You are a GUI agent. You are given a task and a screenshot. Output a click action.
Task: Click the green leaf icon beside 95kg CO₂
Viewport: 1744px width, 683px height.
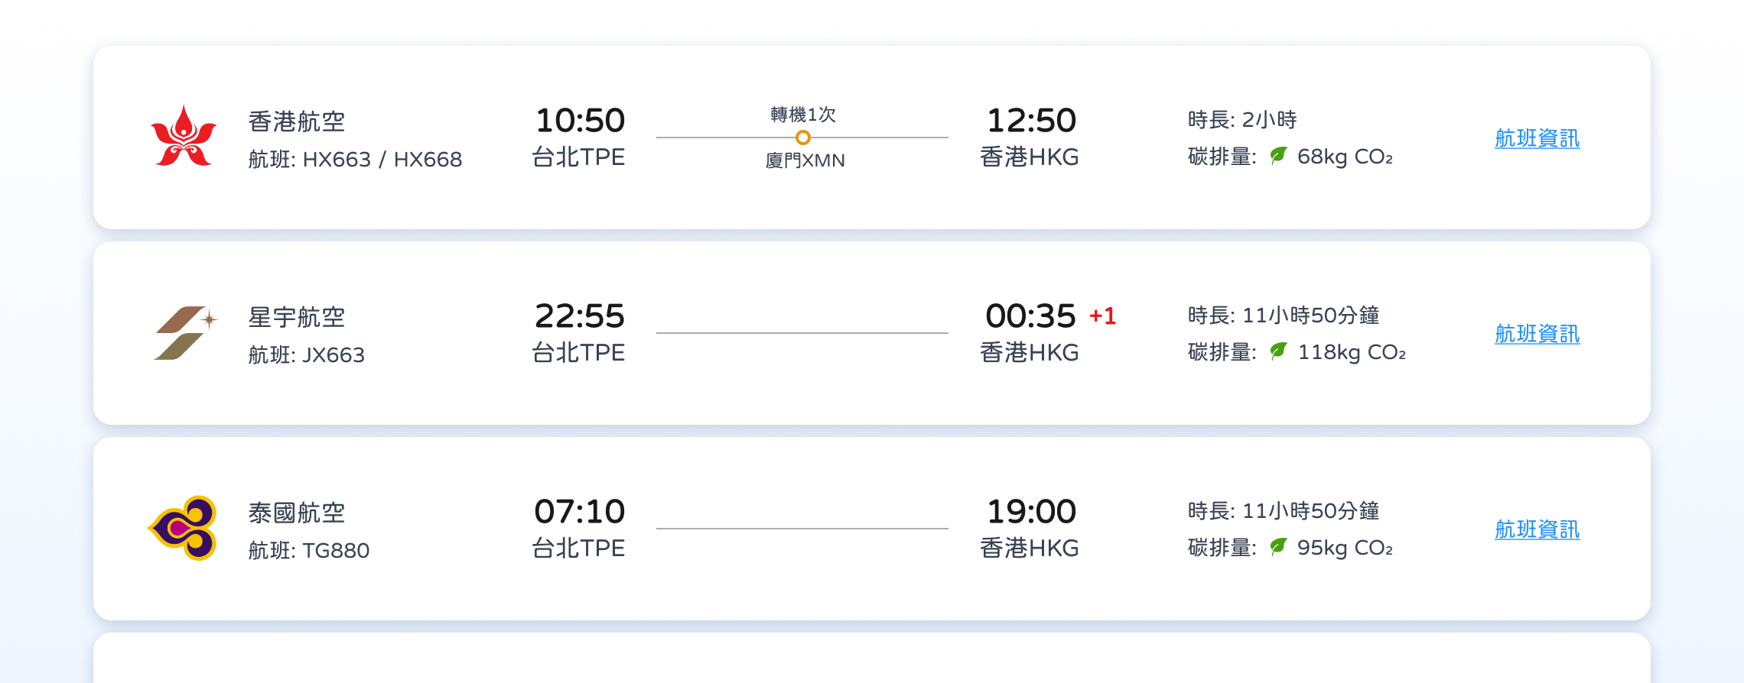tap(1278, 547)
